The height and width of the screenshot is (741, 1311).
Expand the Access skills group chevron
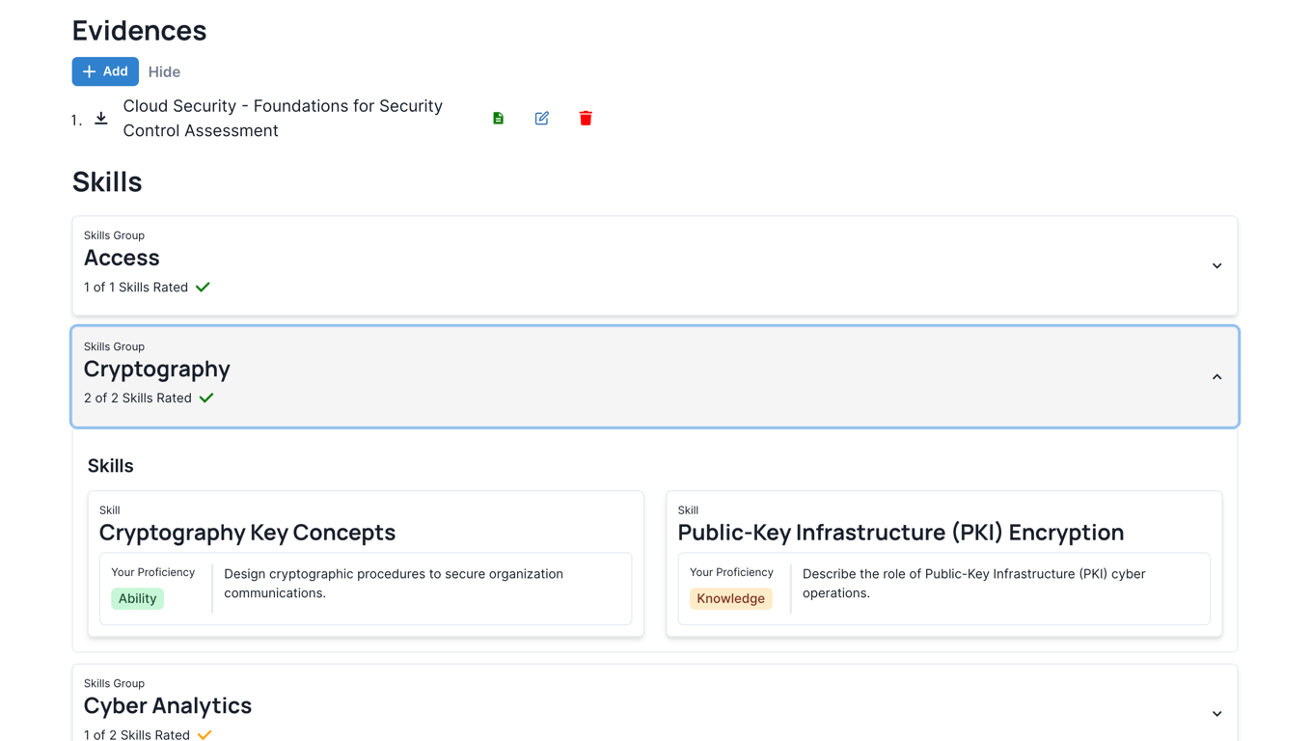[x=1216, y=266]
